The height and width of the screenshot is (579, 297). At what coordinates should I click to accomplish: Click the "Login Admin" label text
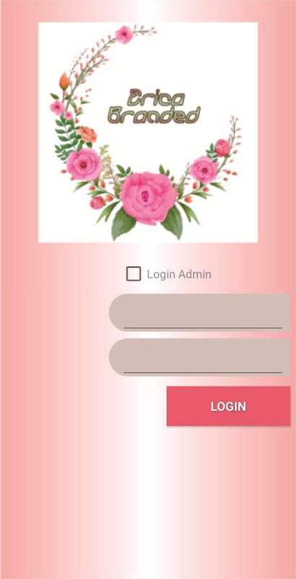coord(179,274)
